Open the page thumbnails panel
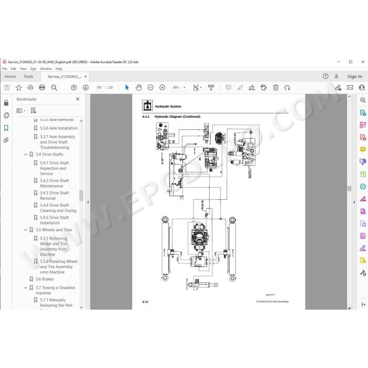This screenshot has height=368, width=368. 6,115
